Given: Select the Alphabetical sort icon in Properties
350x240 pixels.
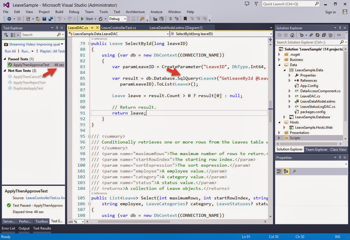Looking at the screenshot, I should pyautogui.click(x=286, y=171).
